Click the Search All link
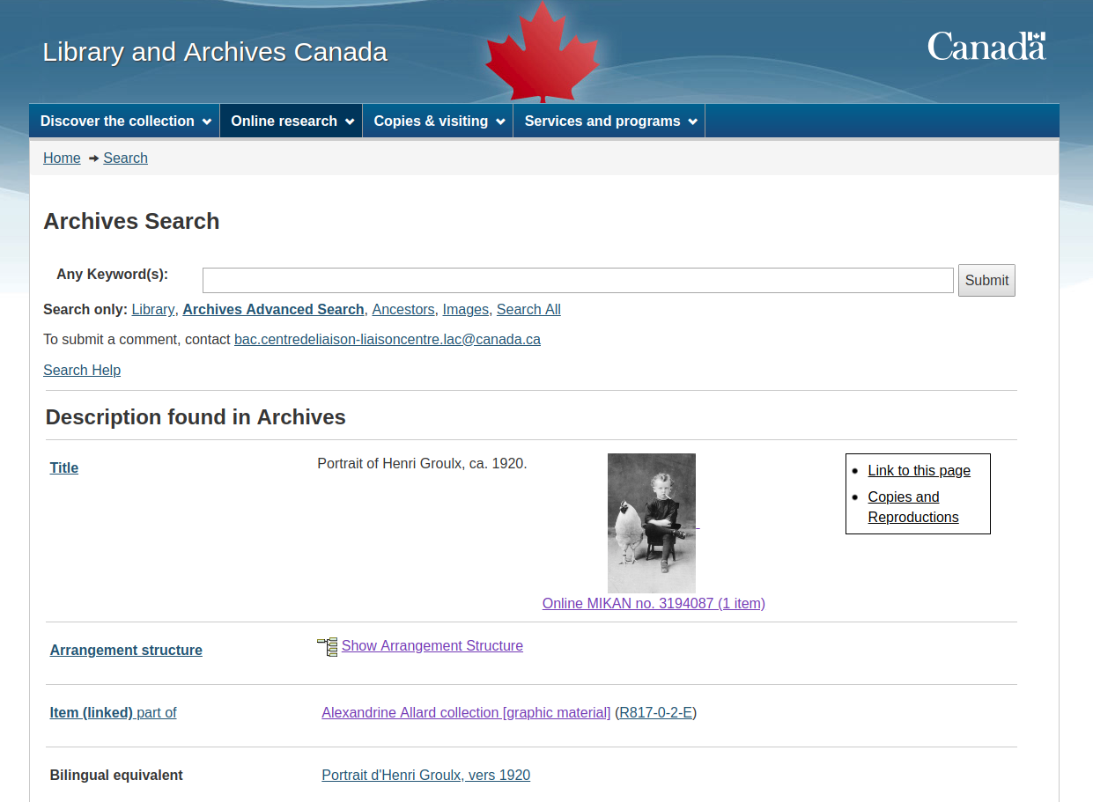The height and width of the screenshot is (802, 1093). coord(528,310)
